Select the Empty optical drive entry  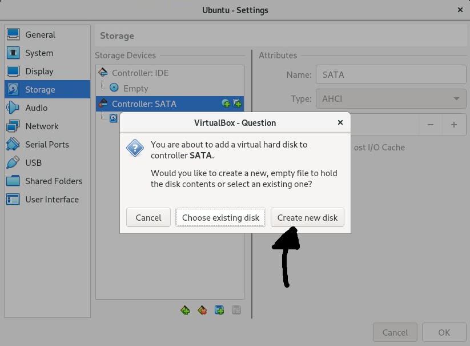coord(170,88)
